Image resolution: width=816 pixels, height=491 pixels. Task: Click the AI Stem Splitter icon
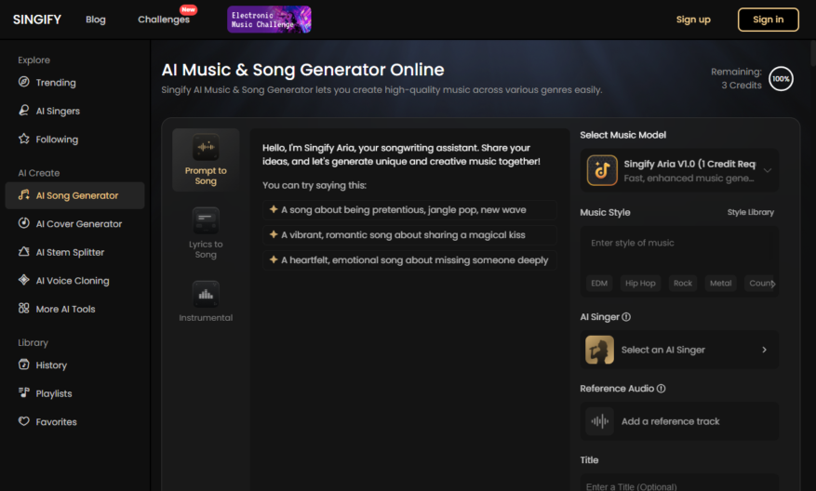point(24,252)
